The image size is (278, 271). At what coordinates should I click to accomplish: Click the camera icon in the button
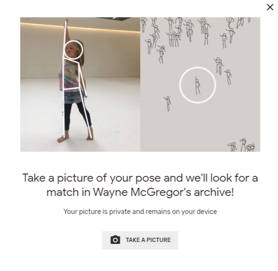coord(115,240)
